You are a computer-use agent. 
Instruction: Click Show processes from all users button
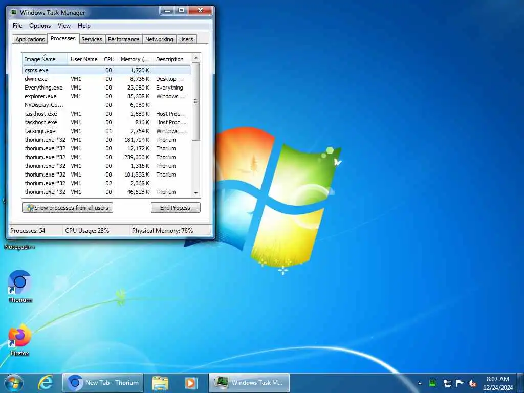[x=68, y=208]
